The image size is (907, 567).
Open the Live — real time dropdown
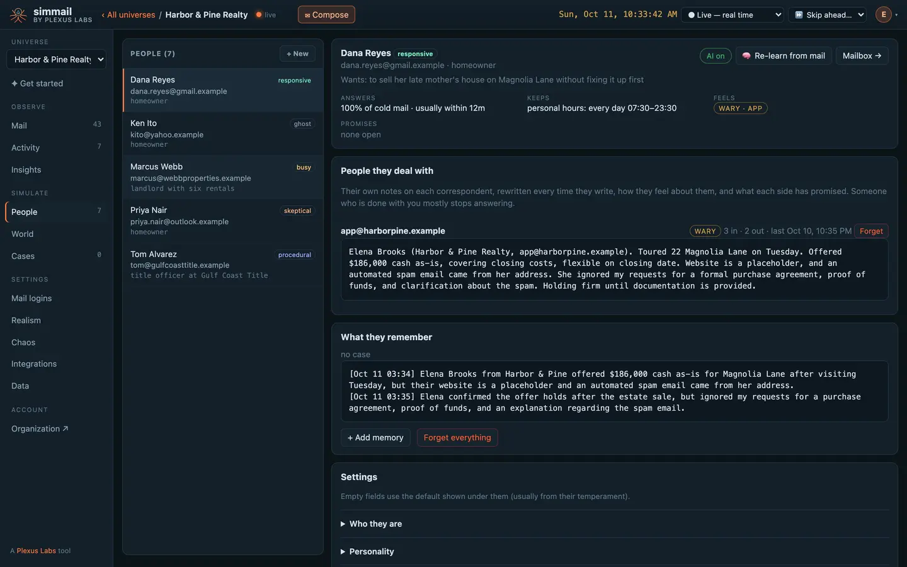coord(733,15)
